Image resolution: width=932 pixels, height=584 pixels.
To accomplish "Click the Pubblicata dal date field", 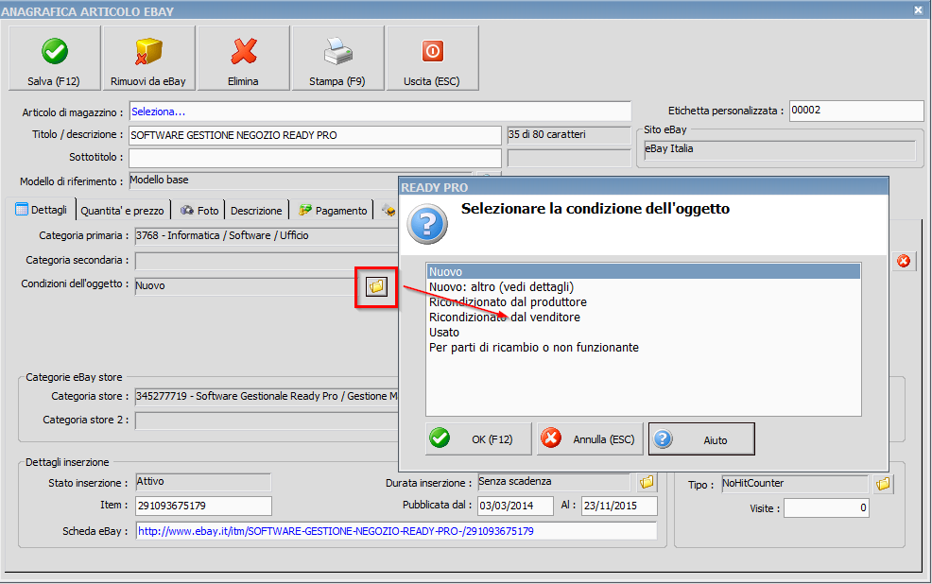I will (x=515, y=506).
